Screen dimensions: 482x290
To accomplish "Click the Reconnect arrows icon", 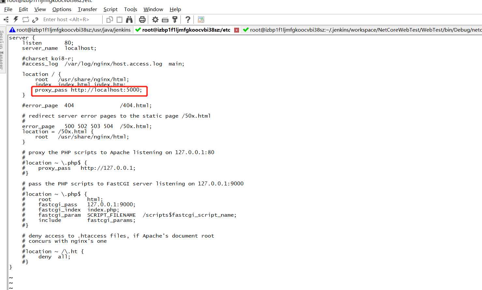I will coord(25,20).
